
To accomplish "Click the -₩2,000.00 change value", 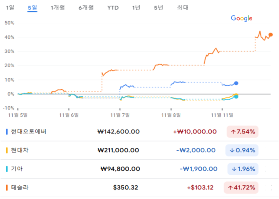I will (x=196, y=150).
